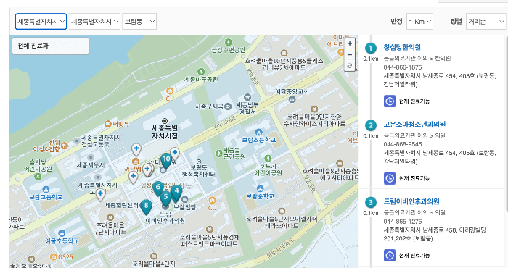The height and width of the screenshot is (268, 508).
Task: Click list badge number 1
Action: [371, 49]
